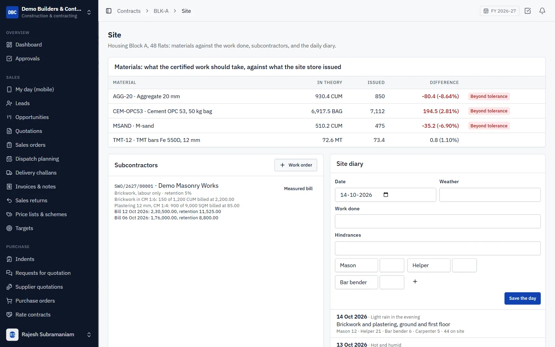555x347 pixels.
Task: Click the Quotations document icon
Action: 9,131
